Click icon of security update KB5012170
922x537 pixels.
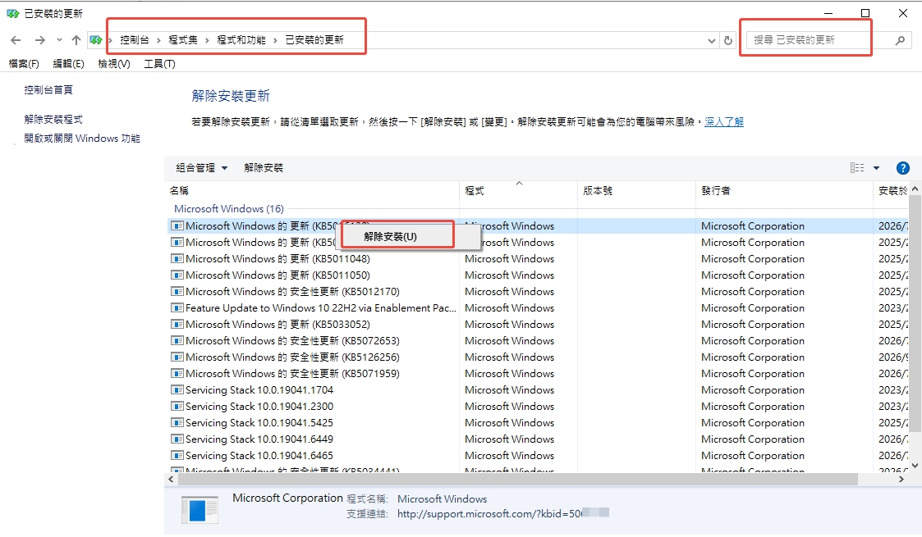177,292
